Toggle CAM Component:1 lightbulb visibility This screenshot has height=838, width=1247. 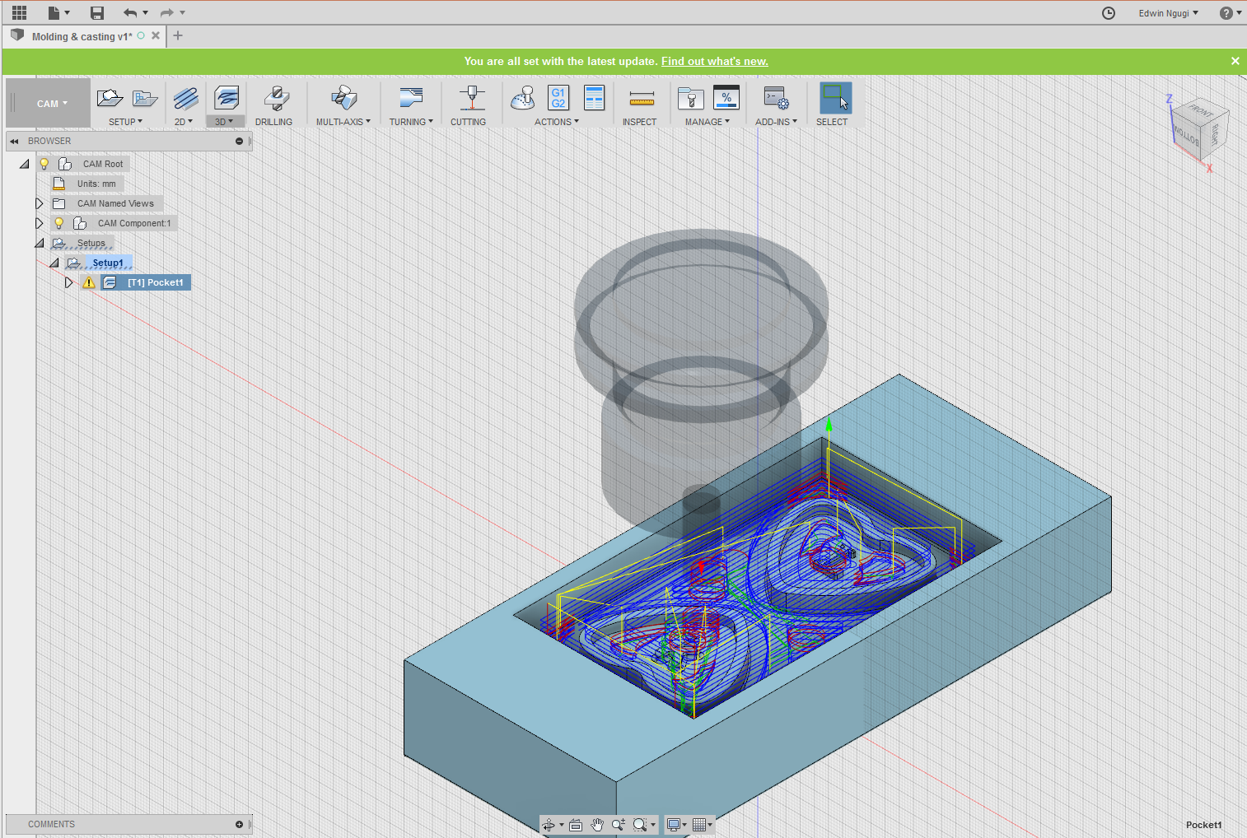coord(59,223)
